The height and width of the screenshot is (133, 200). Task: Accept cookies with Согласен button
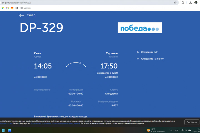(x=192, y=122)
